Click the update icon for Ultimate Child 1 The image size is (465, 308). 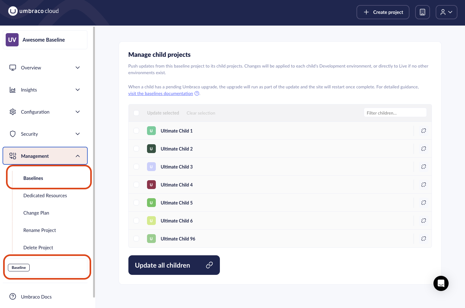tap(424, 131)
